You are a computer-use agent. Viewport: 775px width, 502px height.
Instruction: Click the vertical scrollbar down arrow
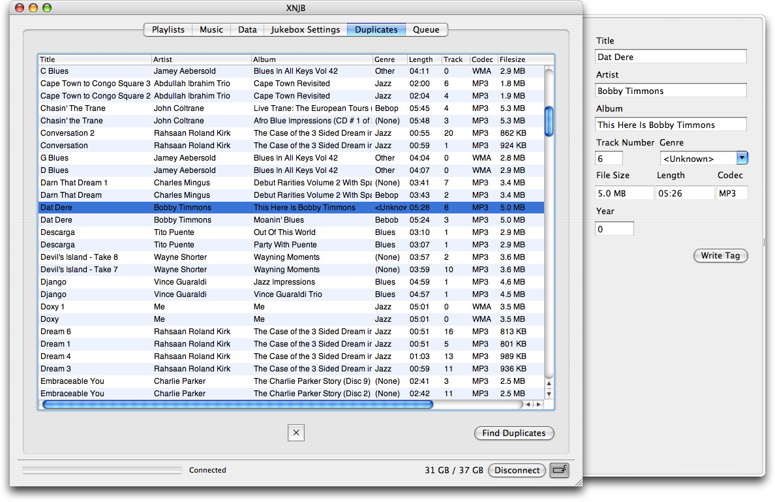pyautogui.click(x=549, y=394)
